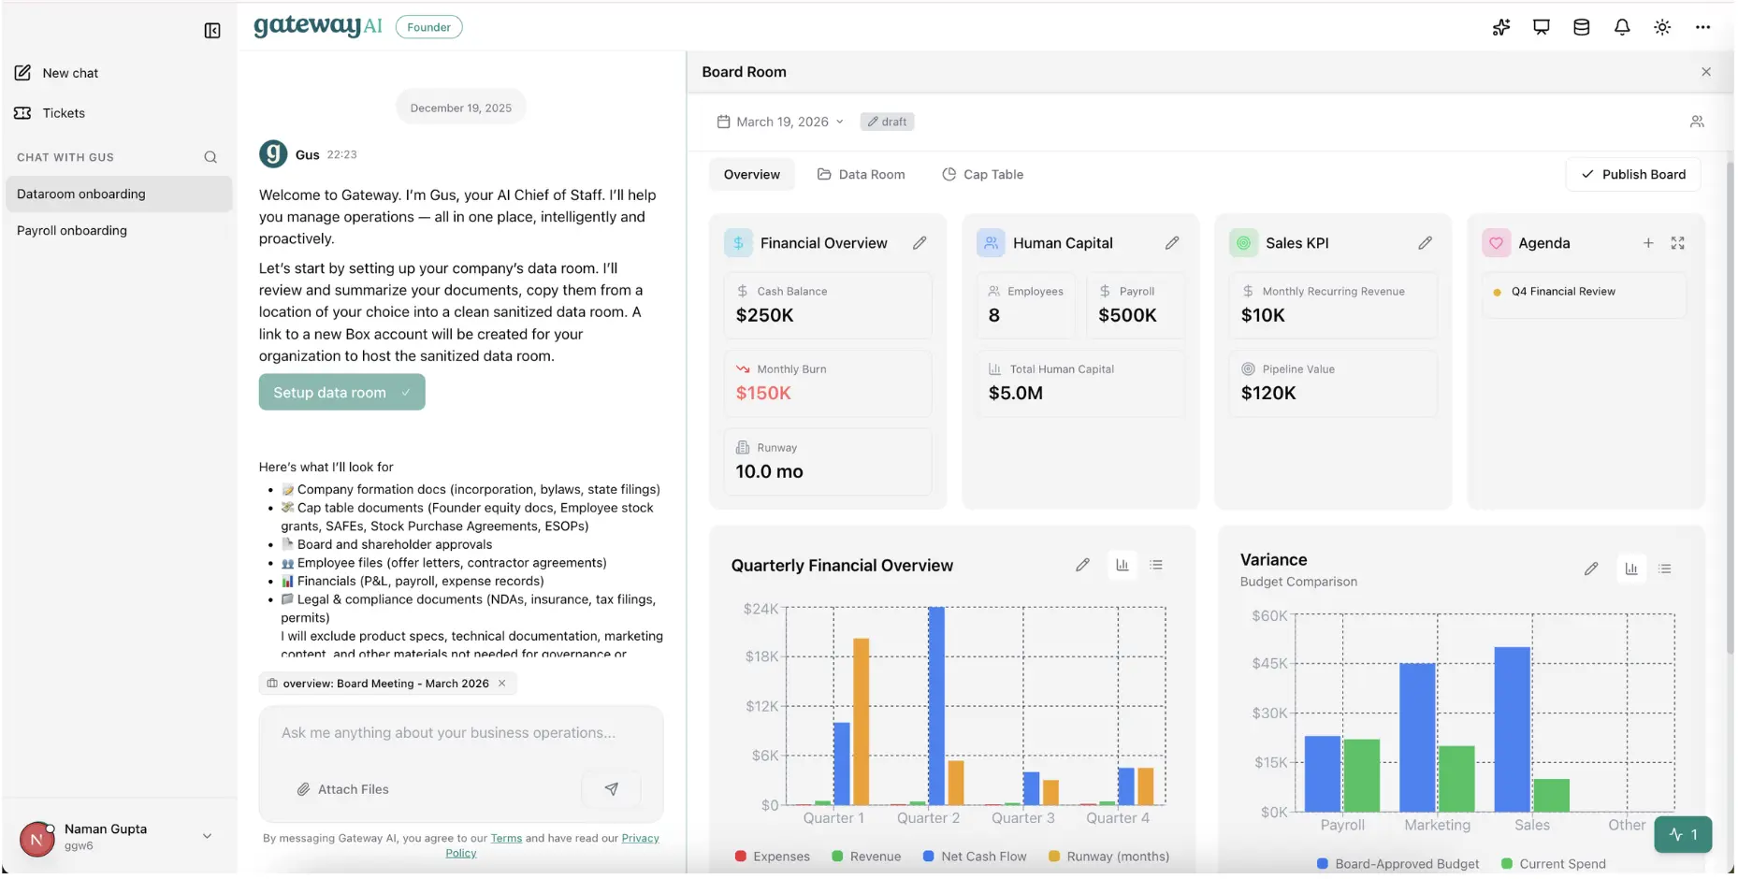Click Attach Files
1738x879 pixels.
342,790
